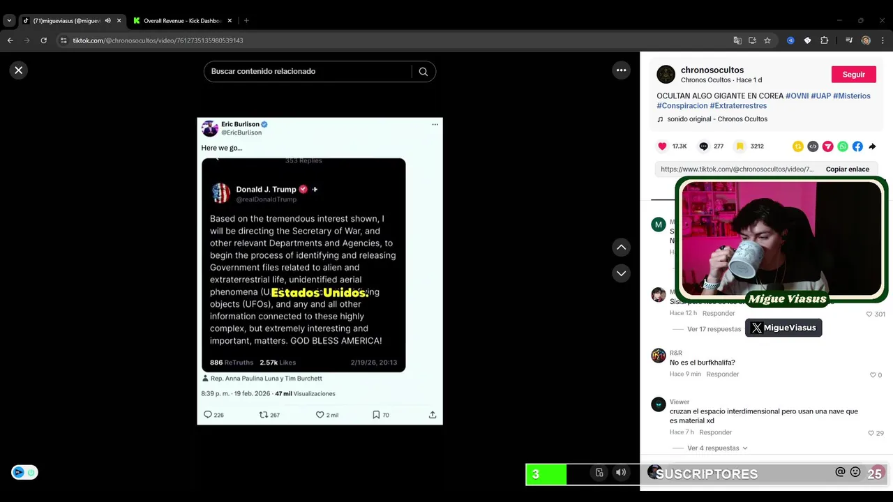Click the search magnifier icon in related content bar
This screenshot has width=893, height=502.
tap(423, 71)
